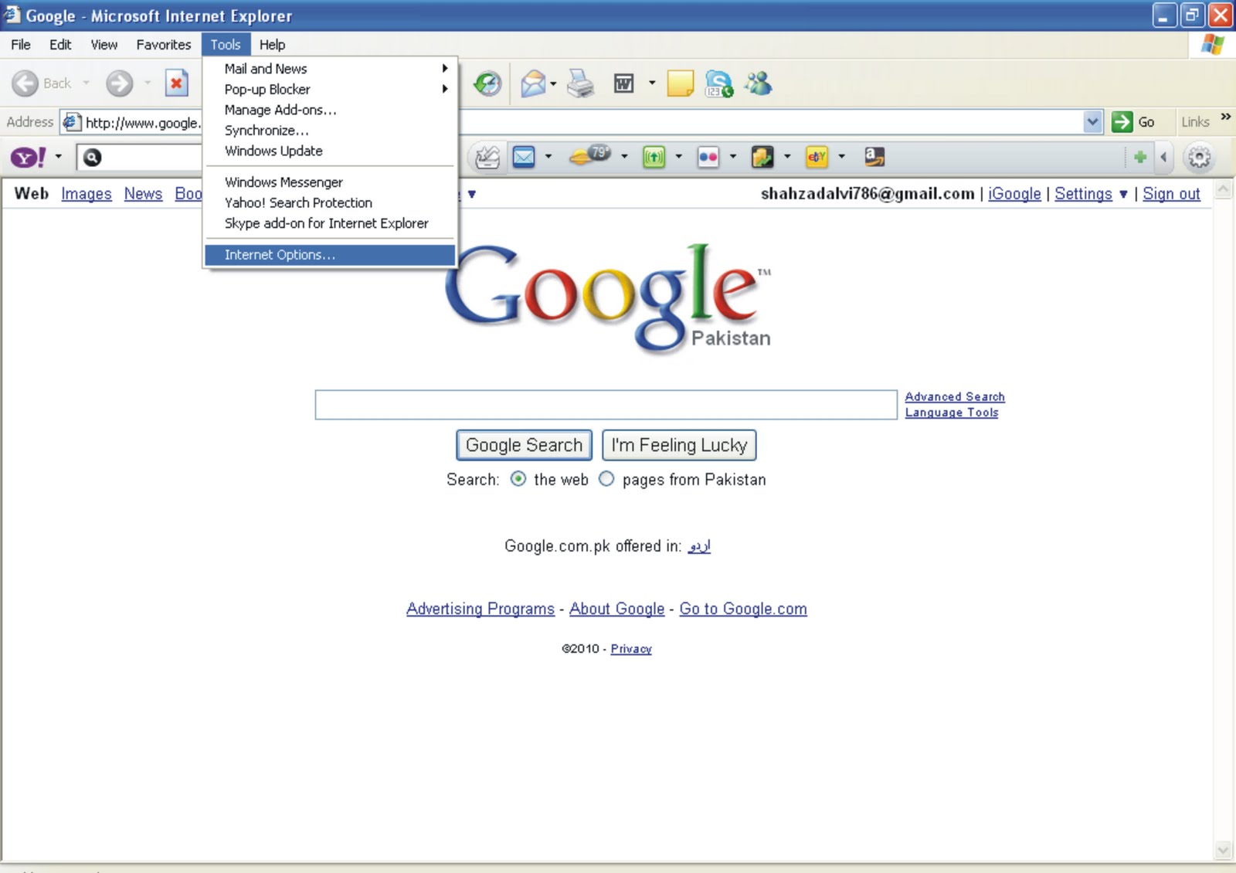Click the Yahoo! logo on toolbar
1236x873 pixels.
click(28, 158)
